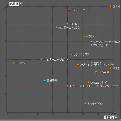Click the サイバーエージェント star marker
The height and width of the screenshot is (121, 121).
click(41, 60)
